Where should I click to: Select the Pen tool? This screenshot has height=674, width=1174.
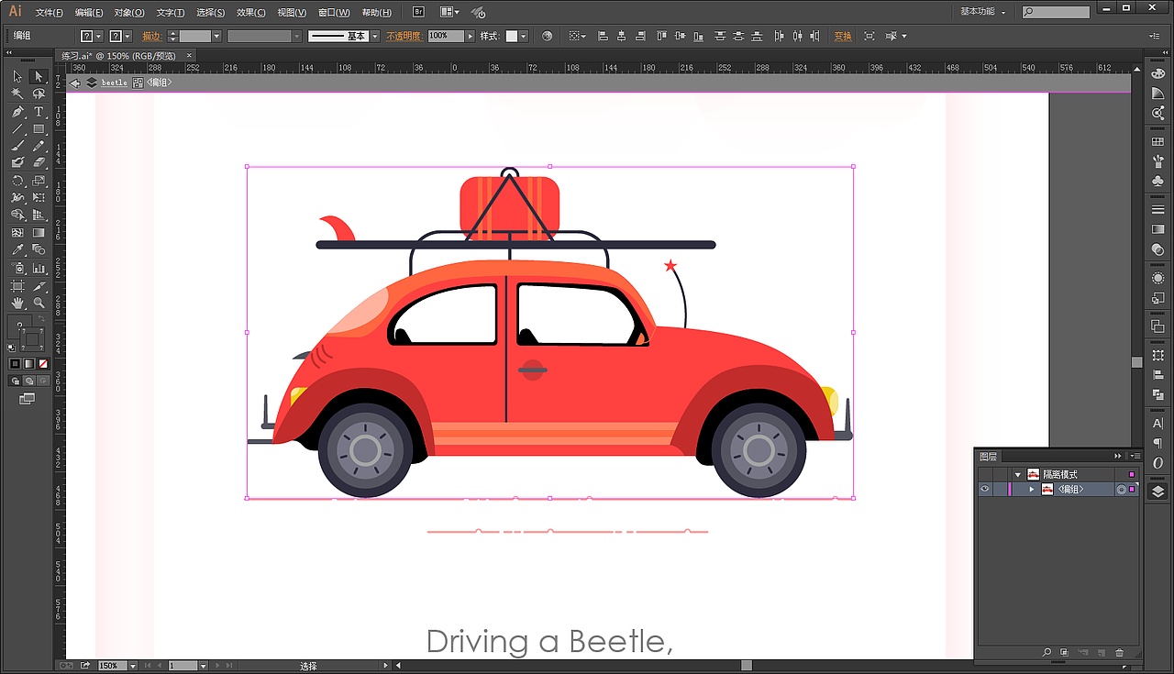coord(17,111)
